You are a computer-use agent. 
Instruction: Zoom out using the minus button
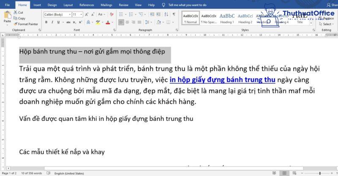(x=302, y=173)
